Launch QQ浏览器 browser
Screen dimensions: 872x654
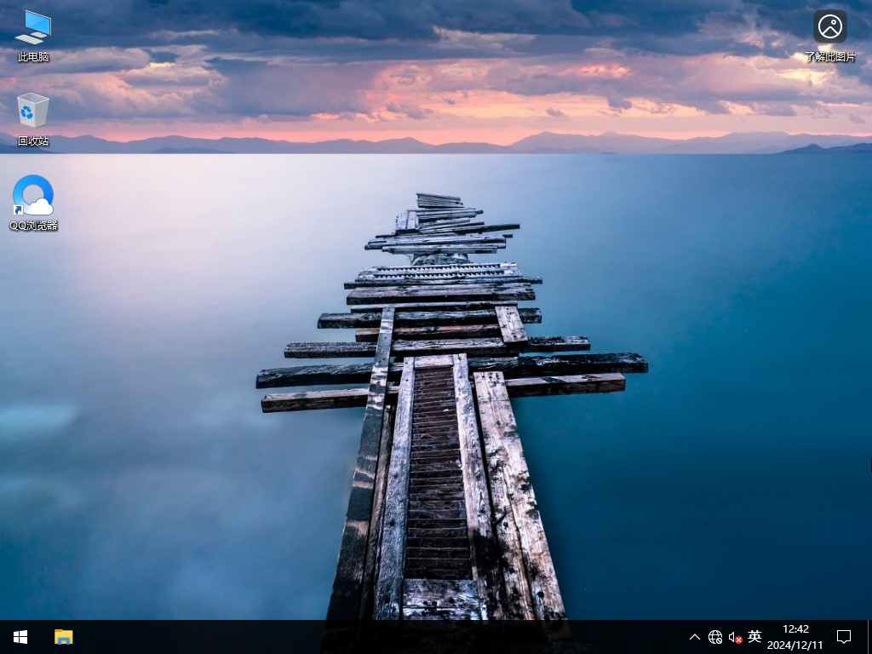click(32, 194)
